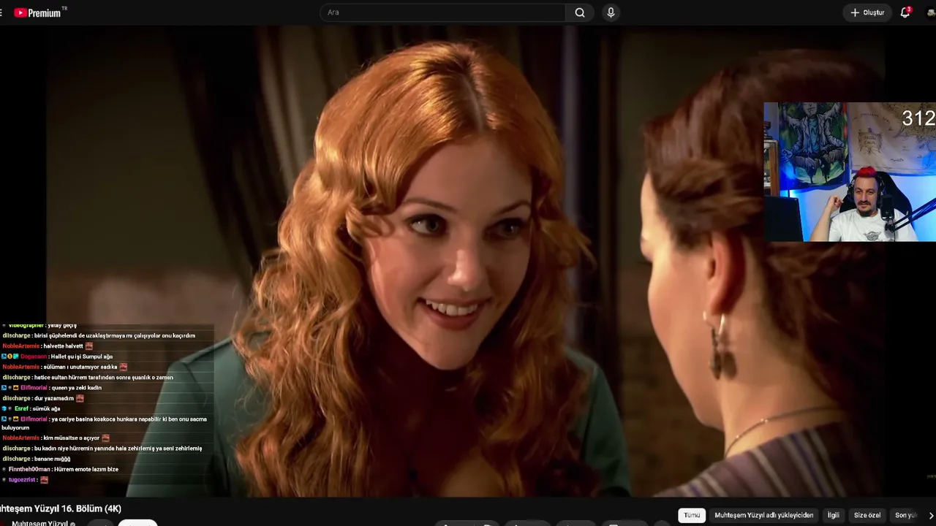936x526 pixels.
Task: Click chat message 'Hallet şu işi Sumpul ağa'
Action: [81, 357]
